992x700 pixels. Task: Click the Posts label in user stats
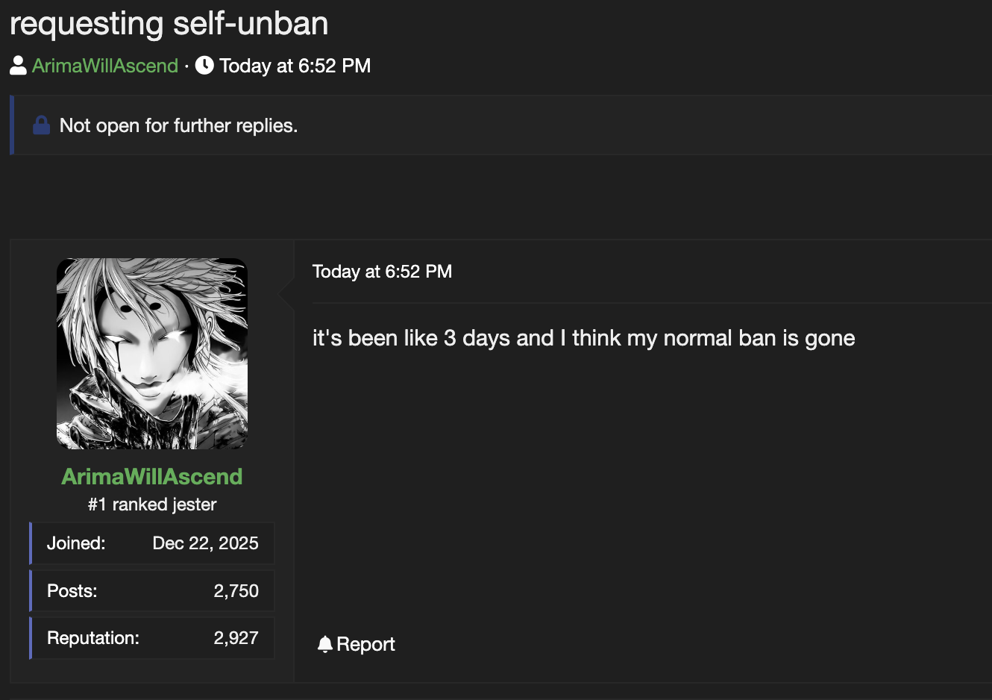[72, 591]
